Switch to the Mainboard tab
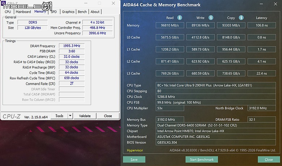 click(23, 12)
